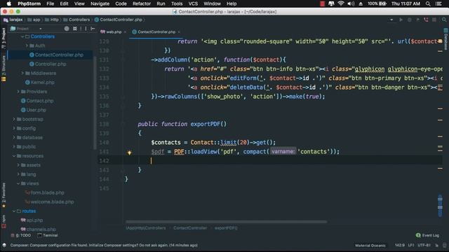Open the VCS menu
This screenshot has width=449, height=252.
[x=193, y=3]
